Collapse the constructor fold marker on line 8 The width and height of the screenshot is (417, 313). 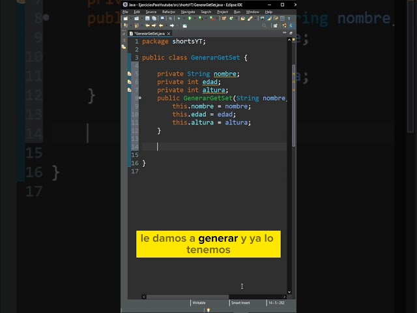(x=140, y=98)
